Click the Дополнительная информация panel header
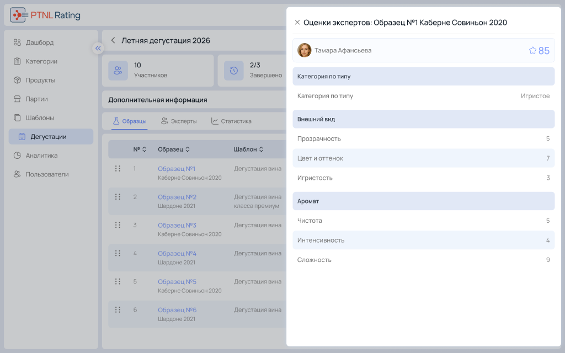Screen dimensions: 565x353 tap(194, 100)
